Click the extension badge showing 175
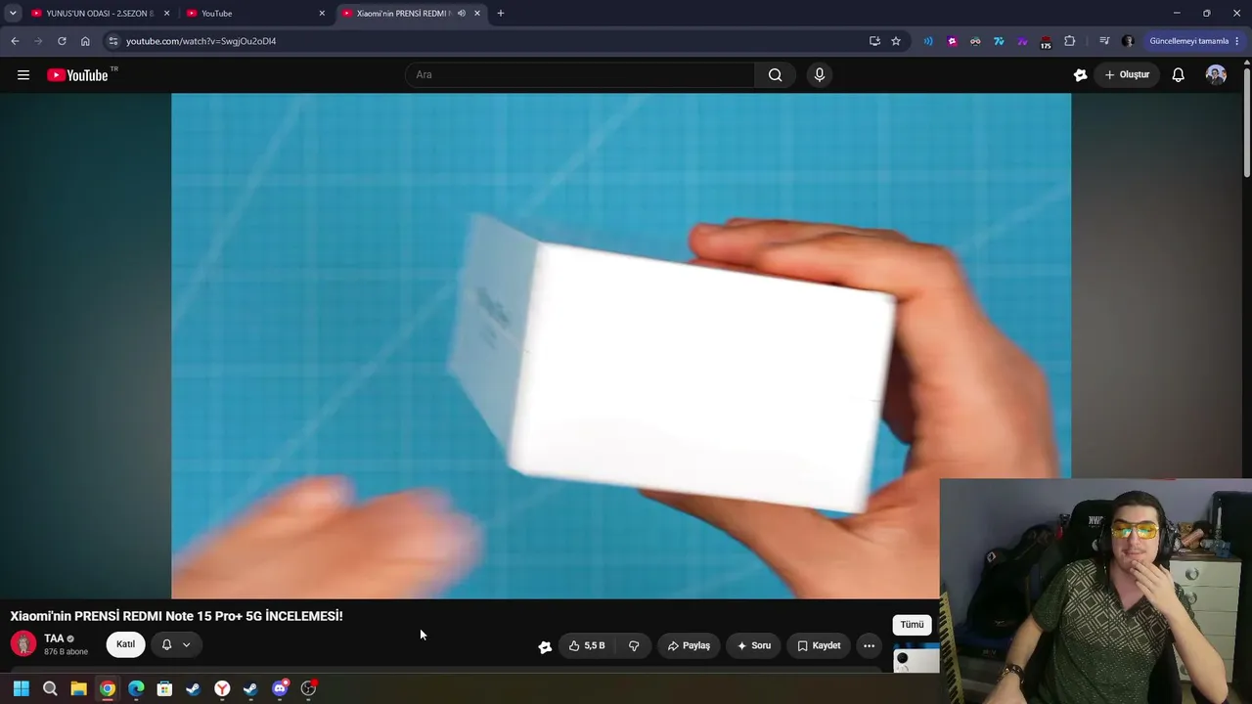The image size is (1252, 704). coord(1046,42)
